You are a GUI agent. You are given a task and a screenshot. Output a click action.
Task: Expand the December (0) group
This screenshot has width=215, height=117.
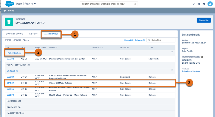click(13, 107)
